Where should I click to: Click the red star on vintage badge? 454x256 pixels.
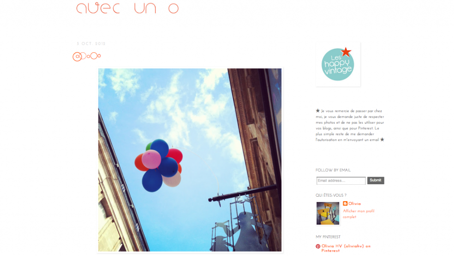346,52
